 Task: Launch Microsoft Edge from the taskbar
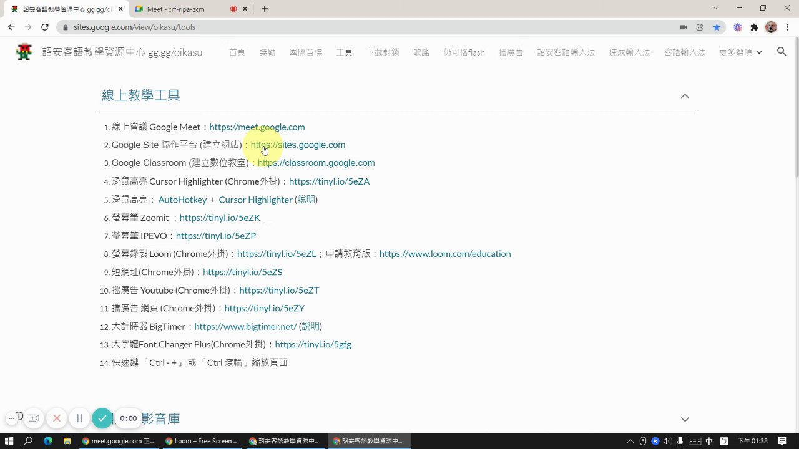click(48, 441)
